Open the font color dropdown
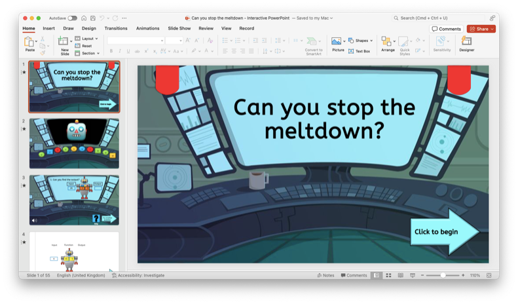Screen dimensions: 518x304 [212, 51]
